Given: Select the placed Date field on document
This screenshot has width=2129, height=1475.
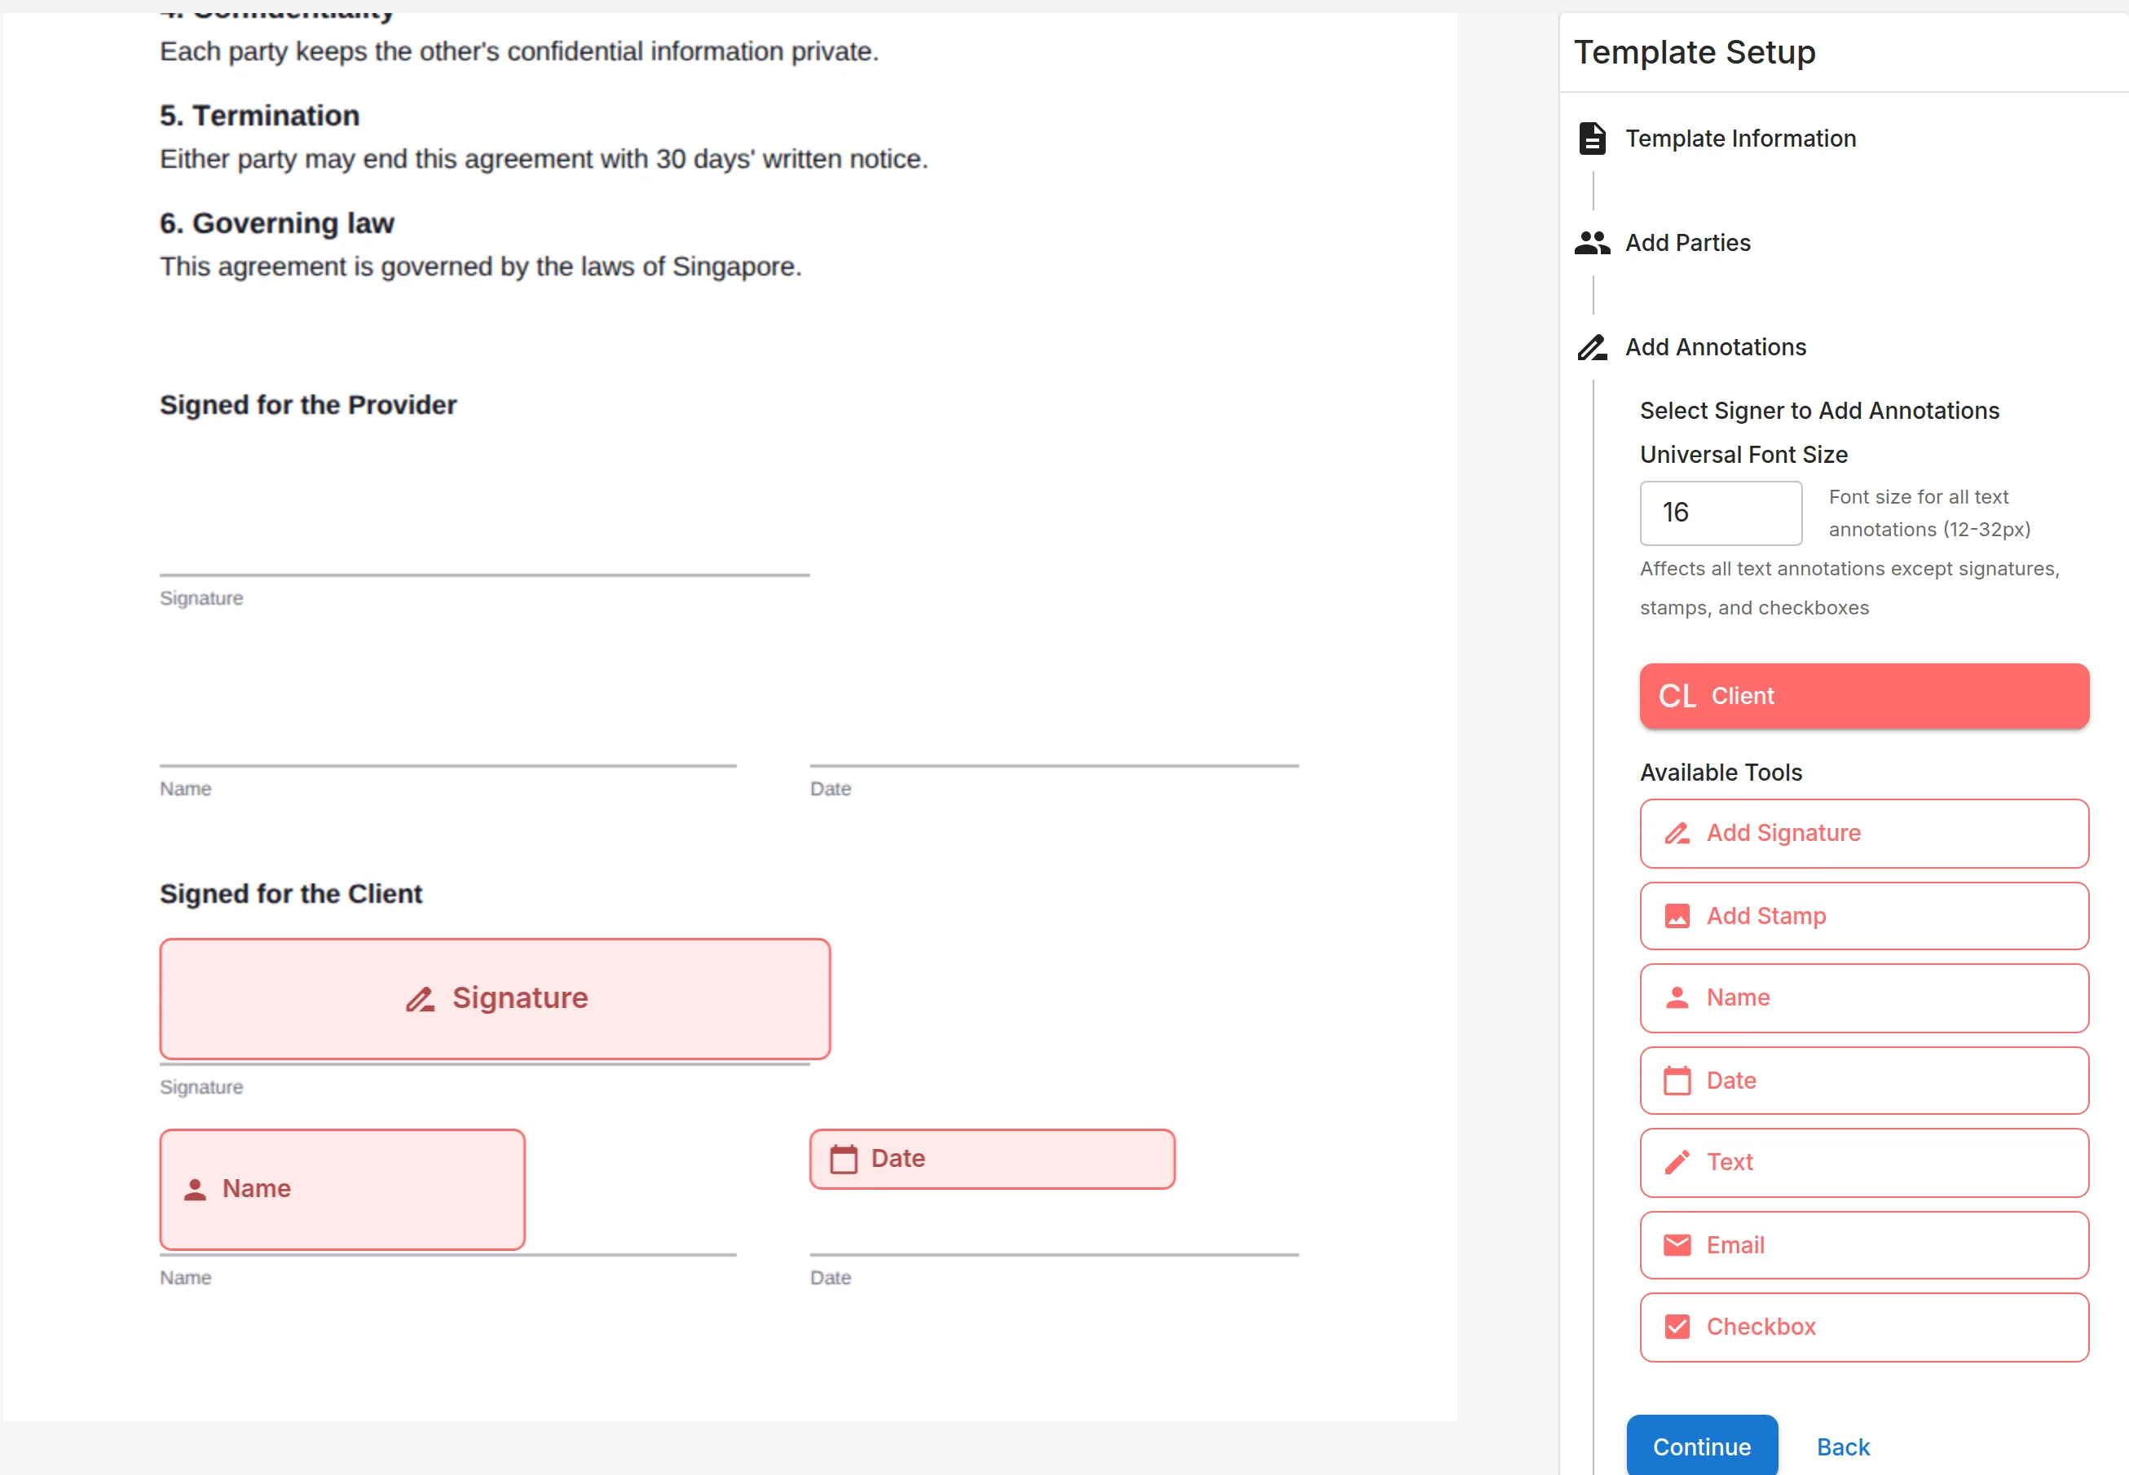Looking at the screenshot, I should click(992, 1159).
